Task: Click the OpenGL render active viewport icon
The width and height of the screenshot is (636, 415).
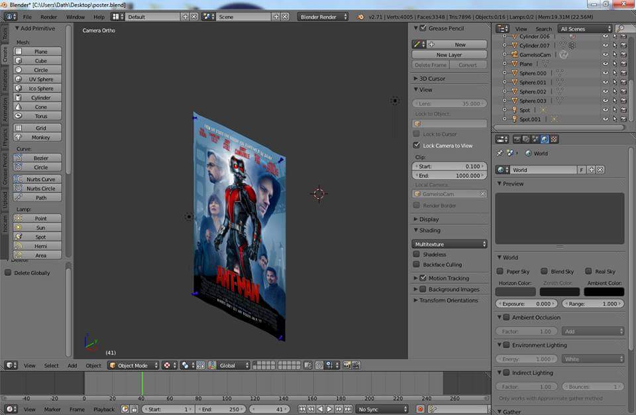Action: point(346,365)
